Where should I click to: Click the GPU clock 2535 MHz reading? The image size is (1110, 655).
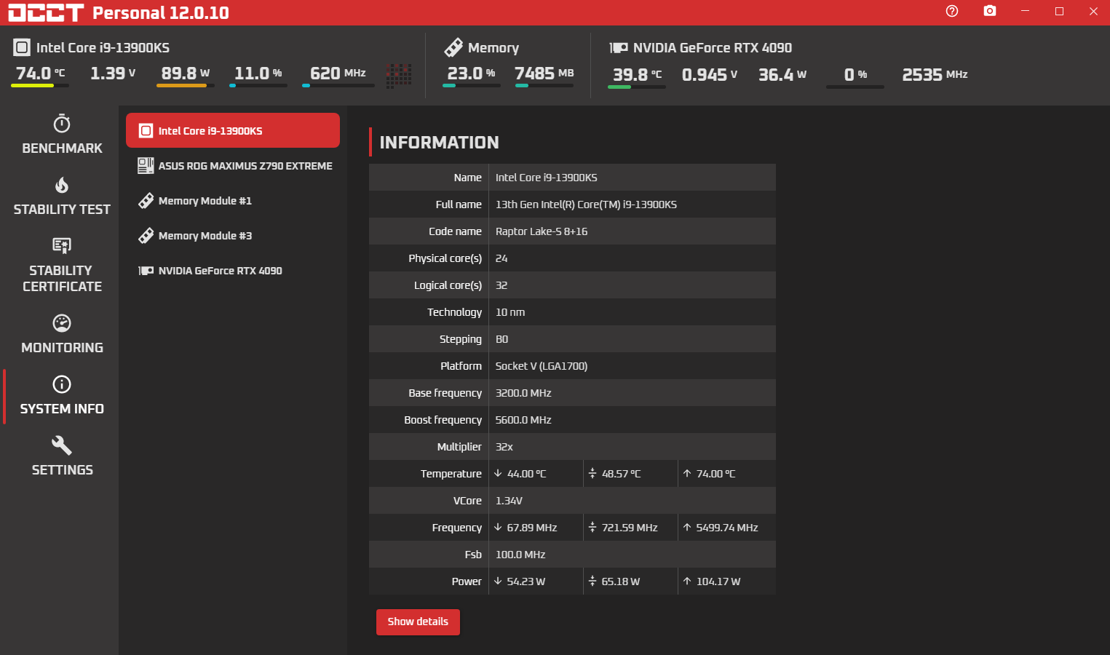(x=935, y=75)
